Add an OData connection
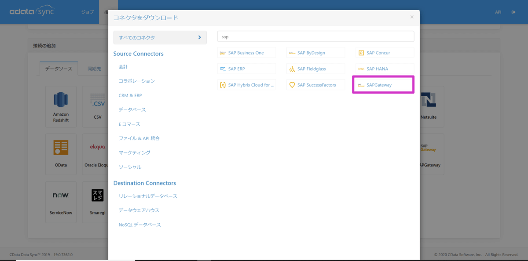The image size is (528, 261). [61, 154]
